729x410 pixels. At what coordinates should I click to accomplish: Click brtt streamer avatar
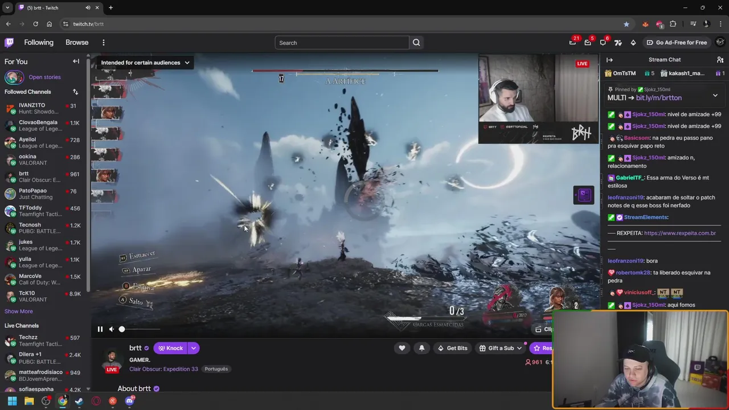click(x=112, y=359)
